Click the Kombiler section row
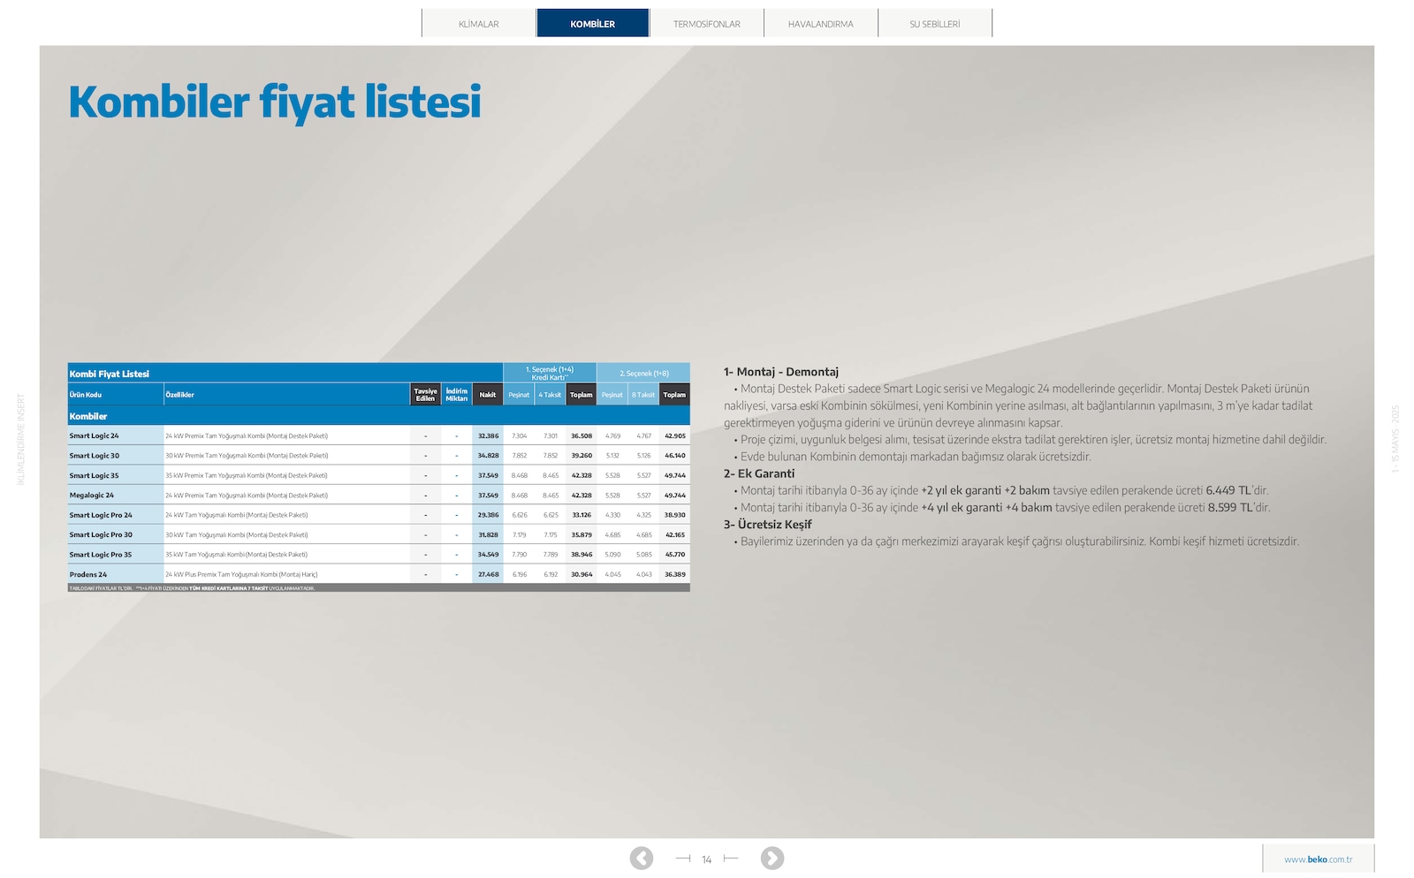This screenshot has height=878, width=1414. (x=378, y=416)
